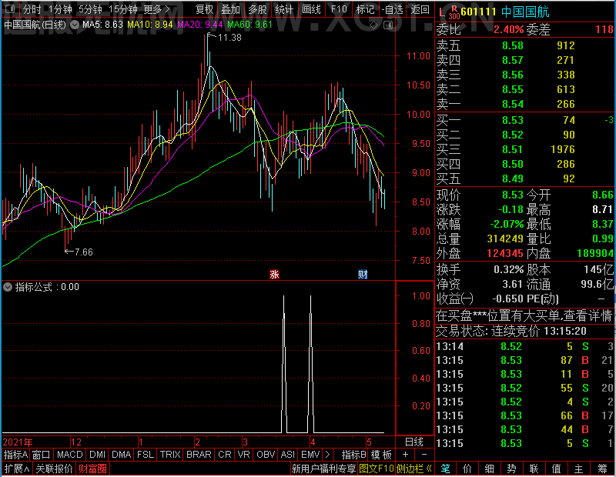
Task: Open the chart settings dropdown beside 中国国航(日线)
Action: point(75,25)
